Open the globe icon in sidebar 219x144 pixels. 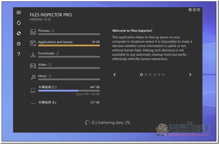pos(19,33)
